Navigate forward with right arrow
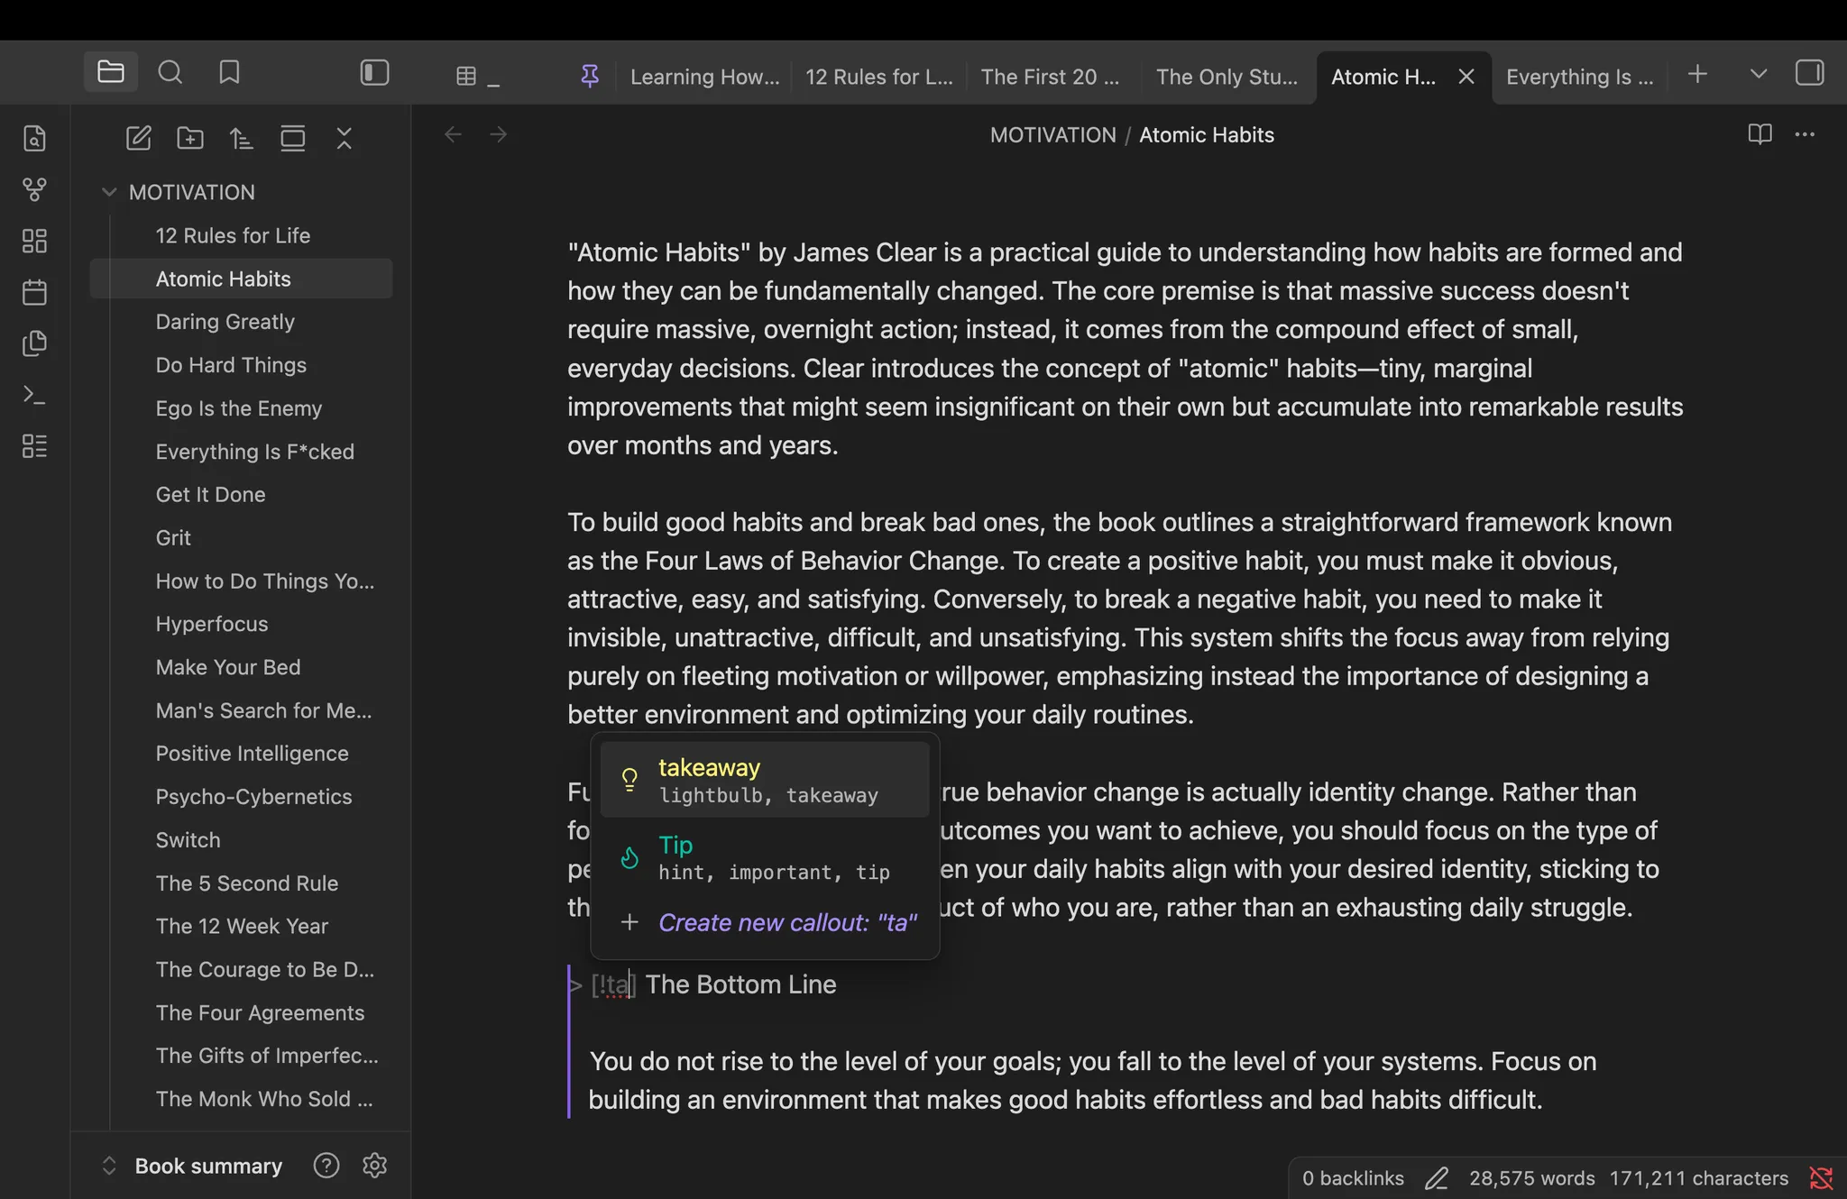1847x1199 pixels. pyautogui.click(x=499, y=135)
